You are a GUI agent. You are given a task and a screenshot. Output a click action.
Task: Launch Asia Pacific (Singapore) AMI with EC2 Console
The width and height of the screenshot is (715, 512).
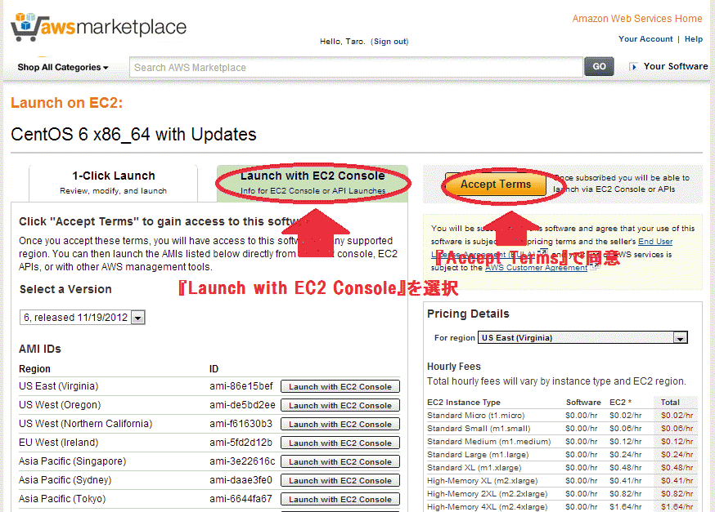point(340,461)
